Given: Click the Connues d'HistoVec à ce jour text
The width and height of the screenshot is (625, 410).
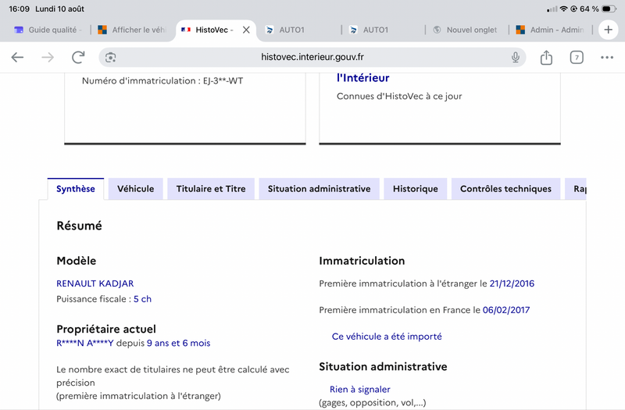Looking at the screenshot, I should point(399,96).
